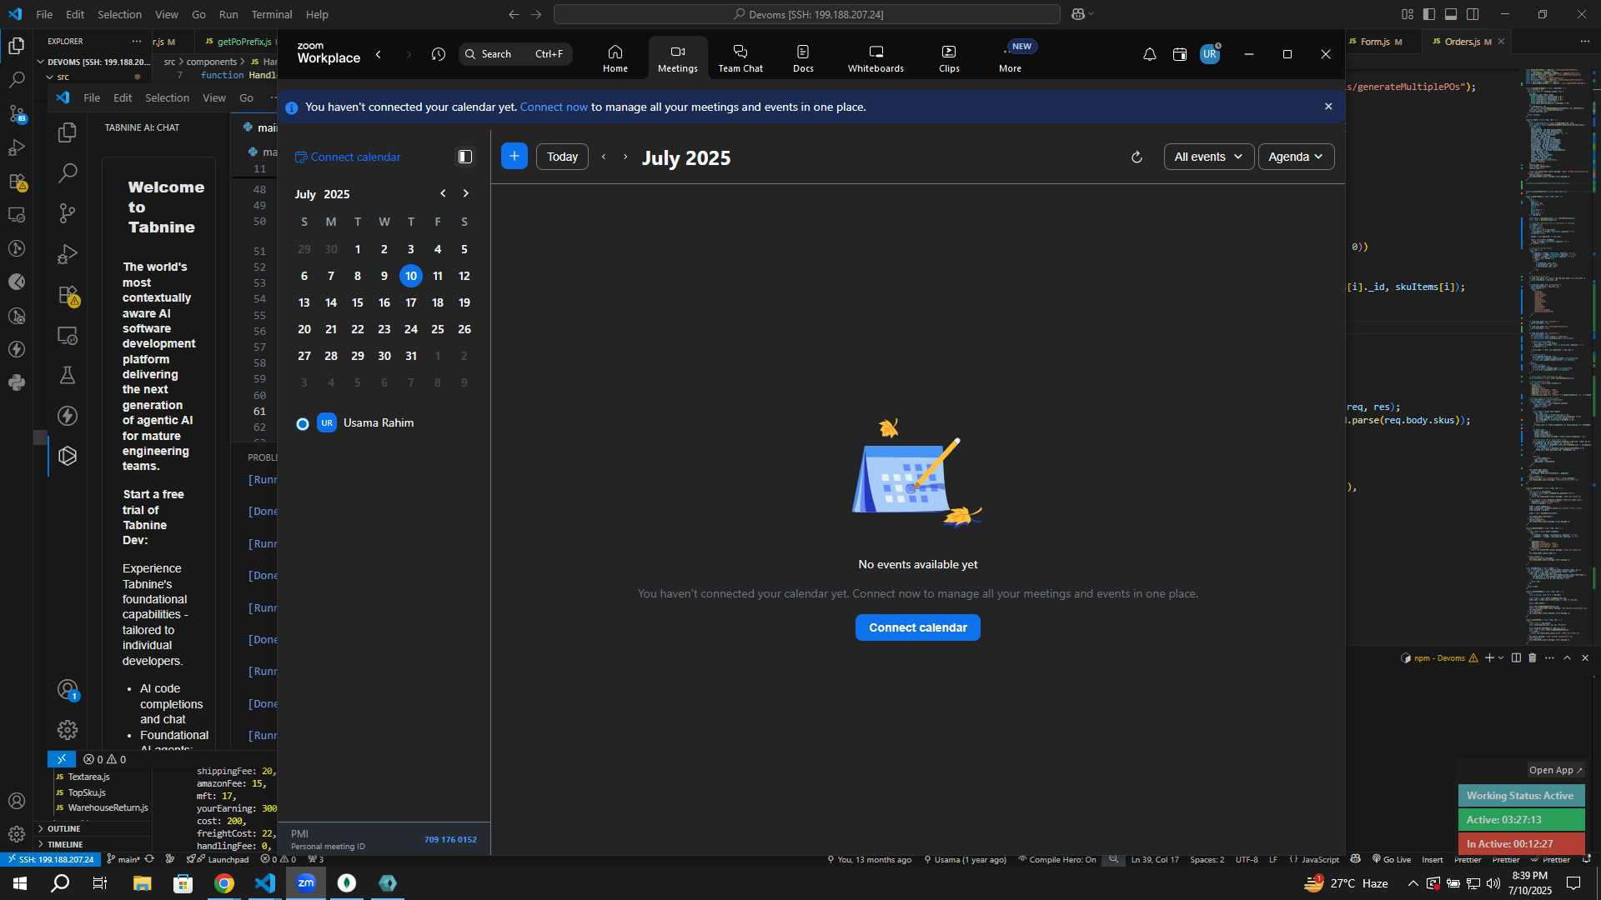Open the Testing flask icon in inner VS Code sidebar
The height and width of the screenshot is (900, 1601).
[x=68, y=375]
